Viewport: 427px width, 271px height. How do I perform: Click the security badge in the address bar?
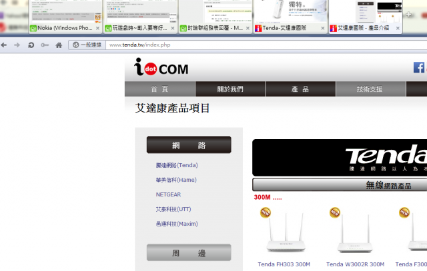[x=87, y=45]
